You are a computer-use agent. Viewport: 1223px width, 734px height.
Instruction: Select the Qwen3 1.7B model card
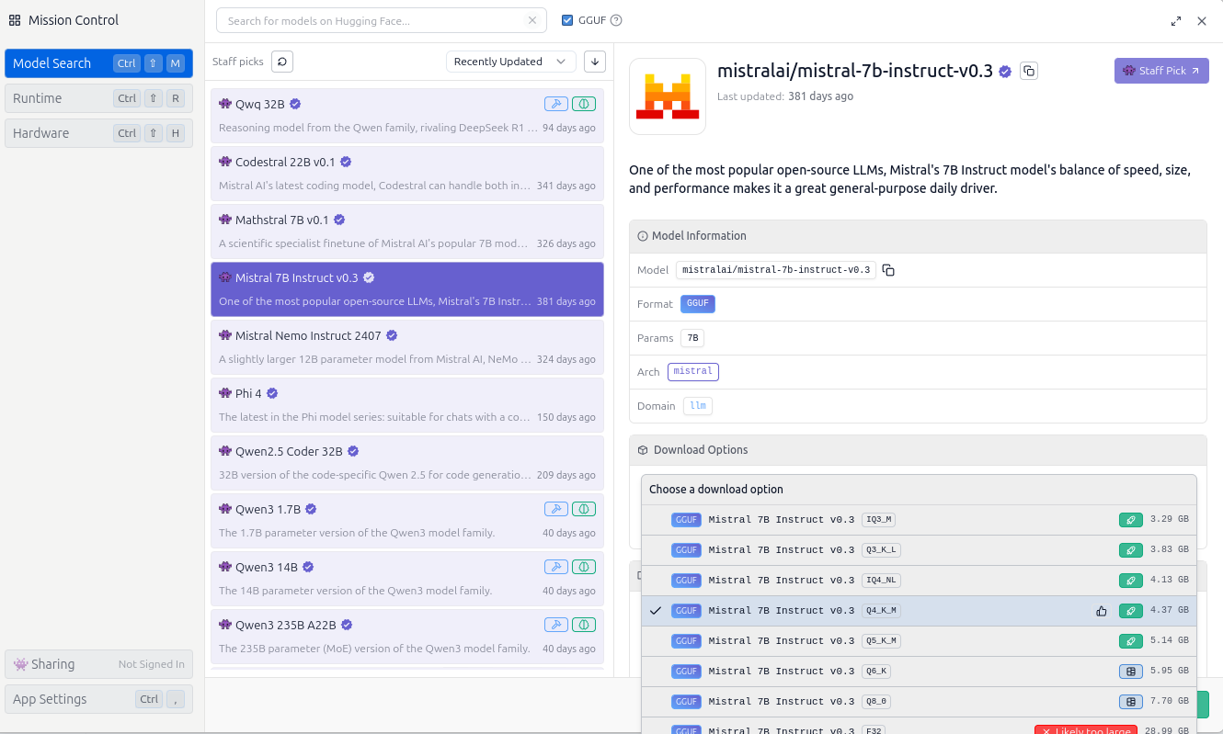(x=407, y=521)
